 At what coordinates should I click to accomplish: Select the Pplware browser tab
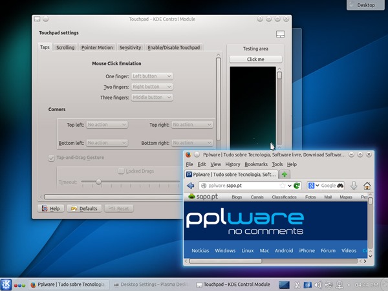point(232,175)
